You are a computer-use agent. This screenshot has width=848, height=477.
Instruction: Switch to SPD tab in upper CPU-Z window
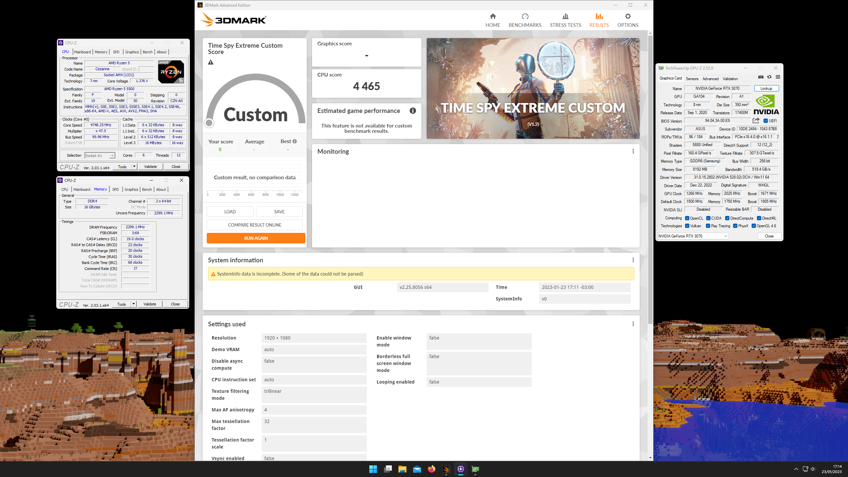click(x=116, y=52)
